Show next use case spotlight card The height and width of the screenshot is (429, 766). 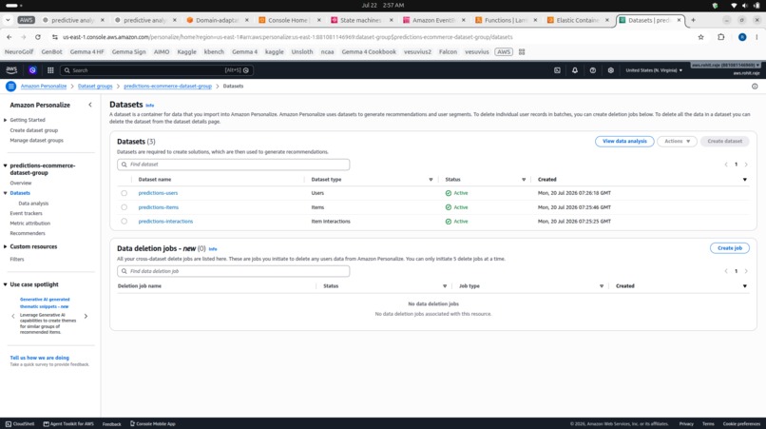(86, 316)
